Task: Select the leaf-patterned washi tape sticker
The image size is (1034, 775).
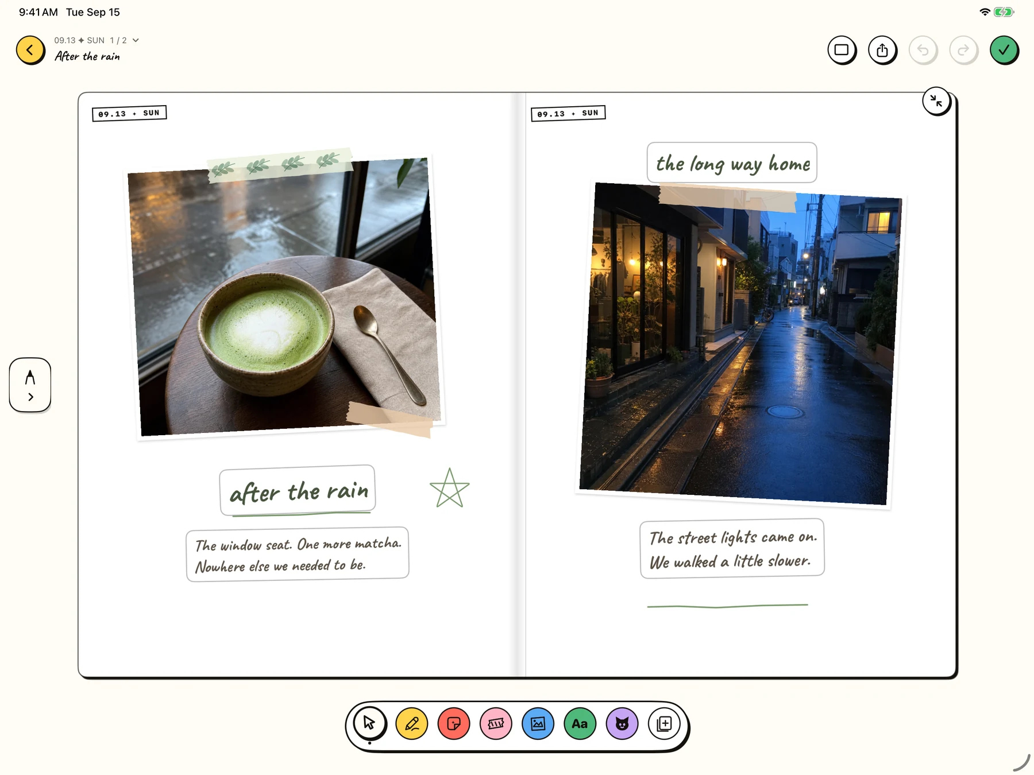Action: click(280, 165)
